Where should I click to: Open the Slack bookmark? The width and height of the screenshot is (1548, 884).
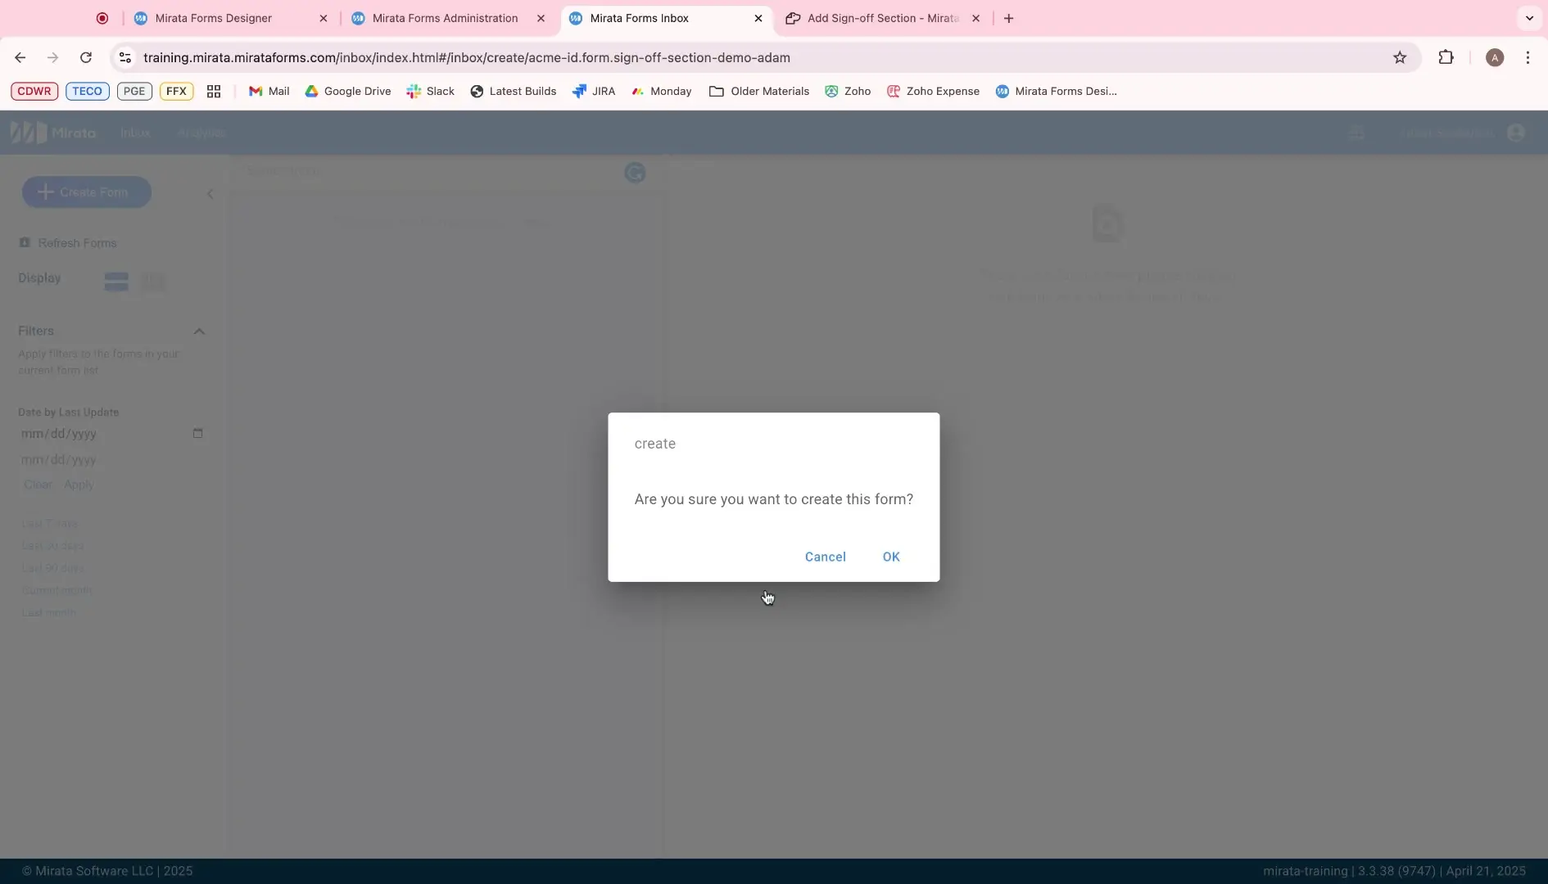[x=430, y=91]
